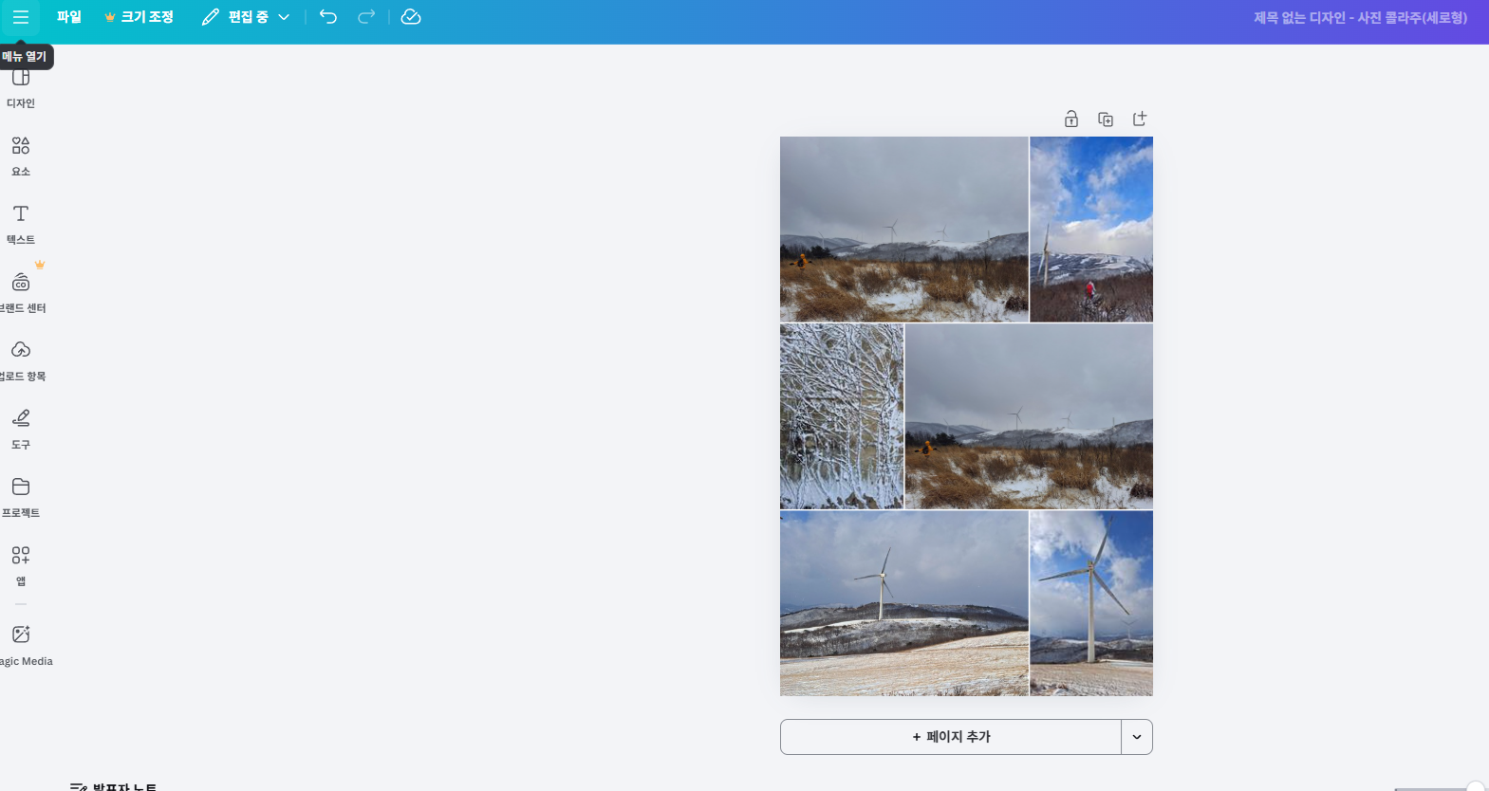Open the 브랜드 센터 panel
This screenshot has height=791, width=1489.
(21, 293)
